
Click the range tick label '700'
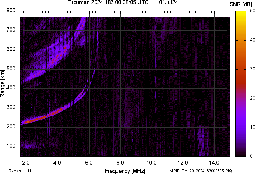coord(11,30)
